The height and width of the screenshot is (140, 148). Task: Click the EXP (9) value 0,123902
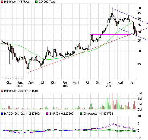click(x=67, y=114)
